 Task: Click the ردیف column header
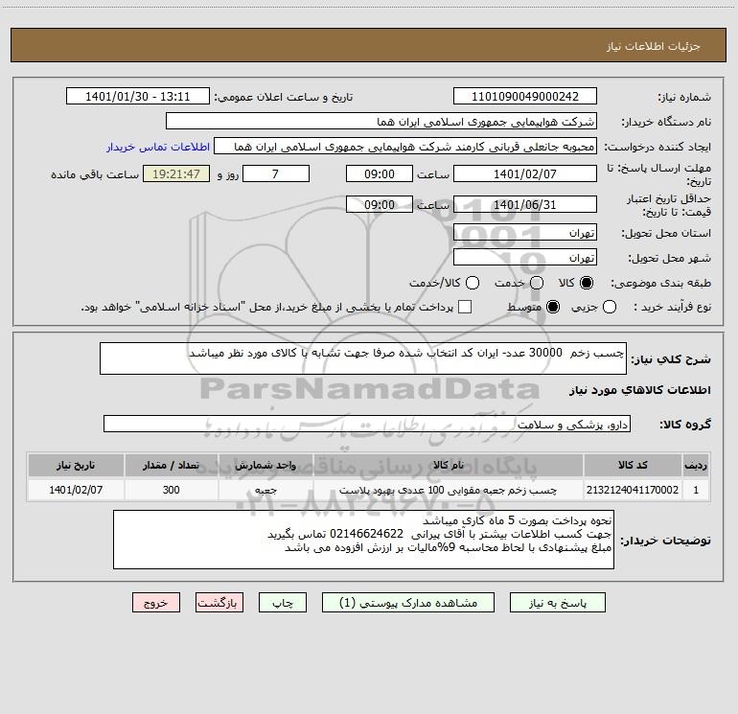(x=696, y=466)
